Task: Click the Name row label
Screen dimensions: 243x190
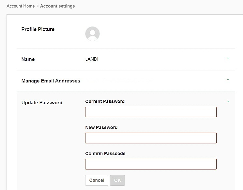Action: tap(28, 59)
